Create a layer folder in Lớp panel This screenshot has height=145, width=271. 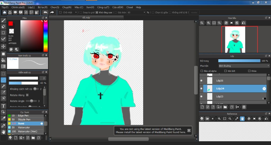click(x=225, y=107)
